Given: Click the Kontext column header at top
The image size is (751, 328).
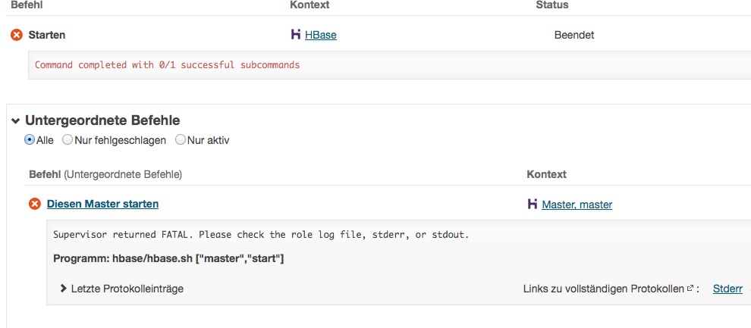Looking at the screenshot, I should point(310,5).
